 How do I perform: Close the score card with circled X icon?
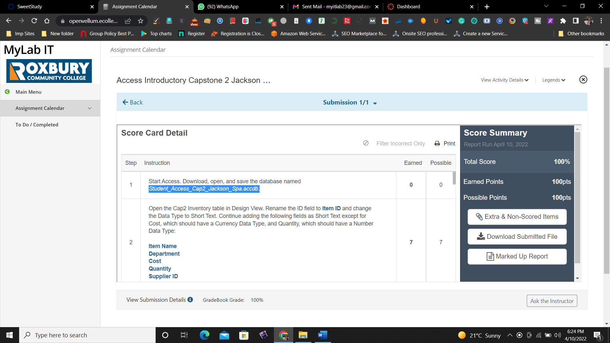click(x=583, y=80)
